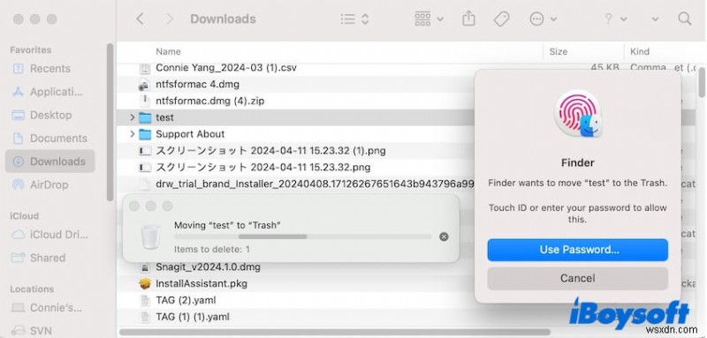Click the sidebar vertical scrollbar
The height and width of the screenshot is (338, 707).
pos(110,122)
